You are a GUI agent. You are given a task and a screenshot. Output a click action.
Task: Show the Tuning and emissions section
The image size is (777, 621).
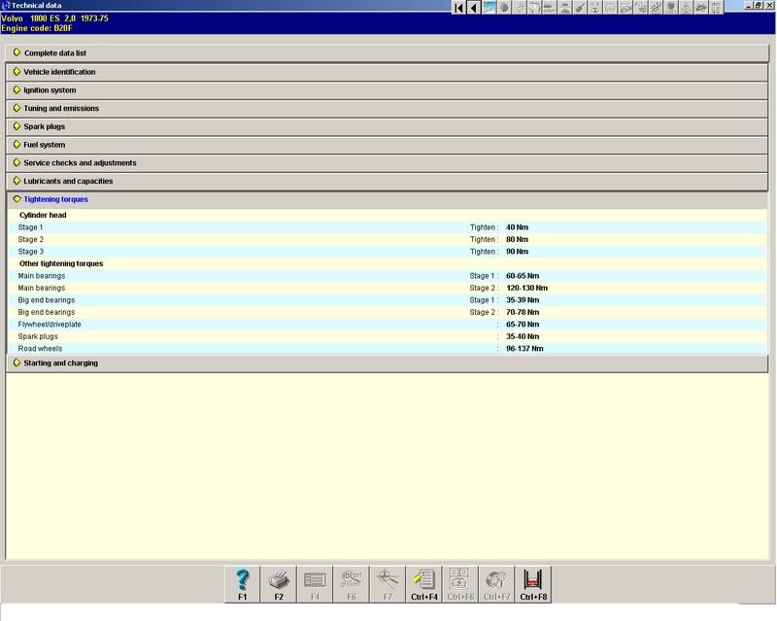tap(61, 109)
